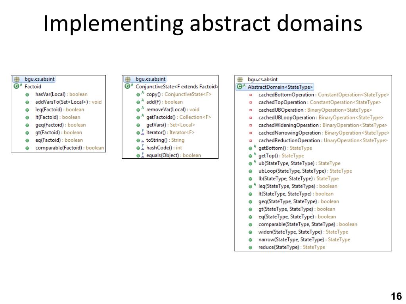This screenshot has width=406, height=304.
Task: Select getFactoids() : Collection<F> member
Action: [179, 117]
